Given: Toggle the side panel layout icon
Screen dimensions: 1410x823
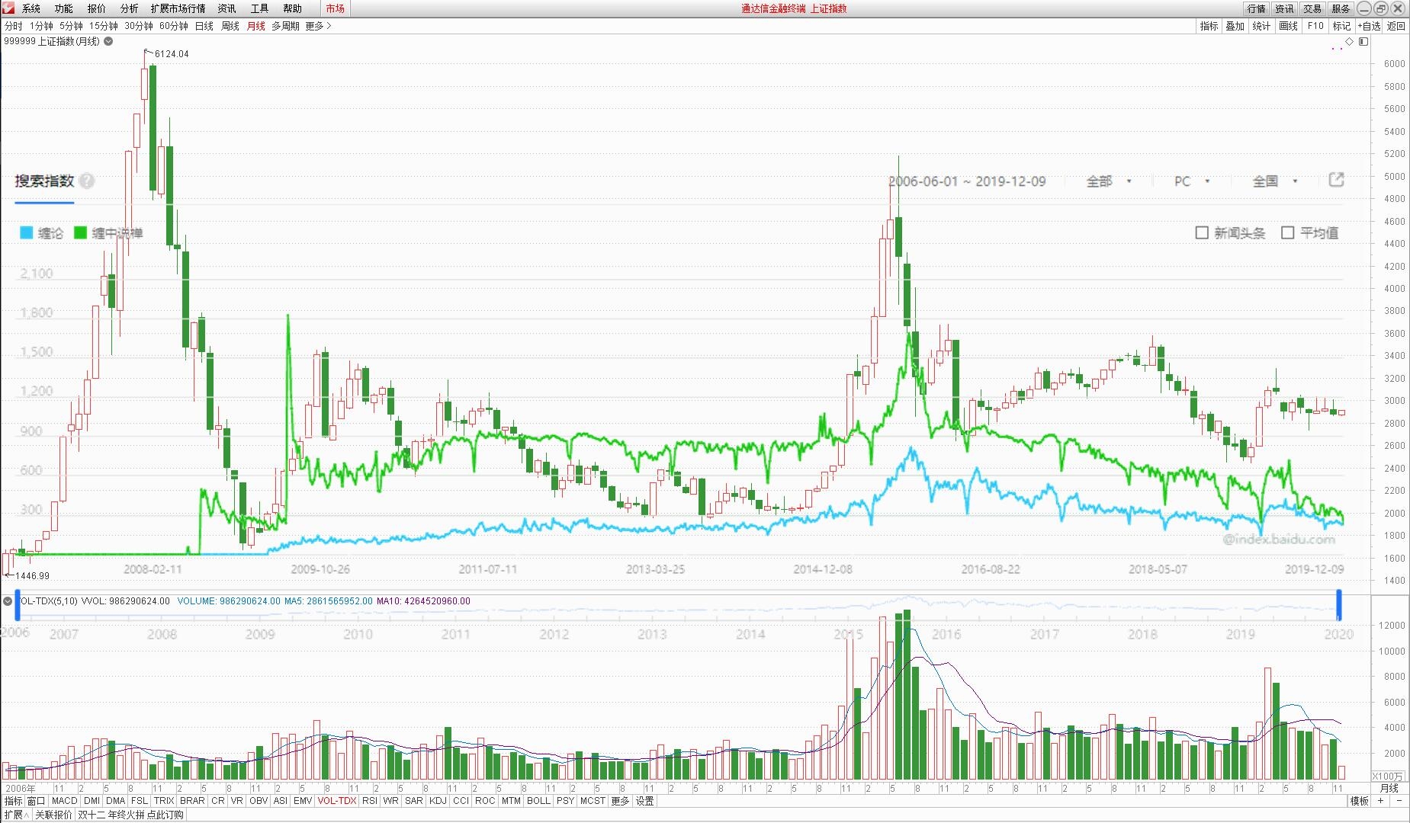Looking at the screenshot, I should (x=1363, y=42).
